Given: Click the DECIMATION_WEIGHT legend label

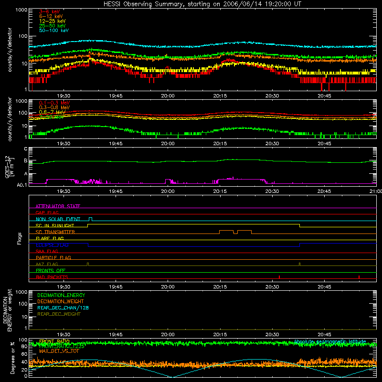Looking at the screenshot, I should (61, 301).
